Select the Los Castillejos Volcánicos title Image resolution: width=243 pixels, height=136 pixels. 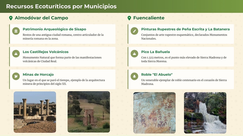tap(46, 52)
